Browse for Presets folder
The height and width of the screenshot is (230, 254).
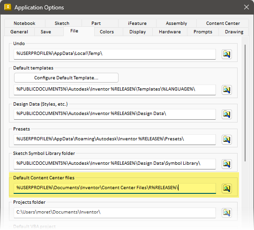pos(227,139)
